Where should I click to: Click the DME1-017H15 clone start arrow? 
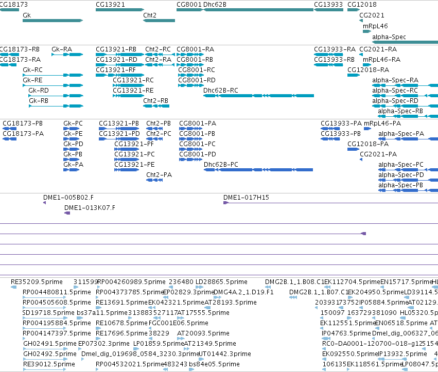click(x=226, y=203)
